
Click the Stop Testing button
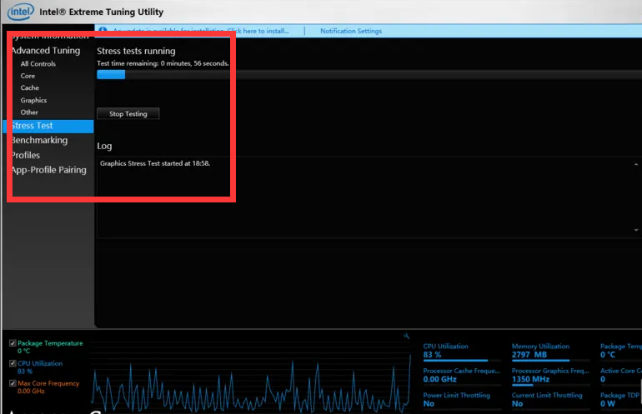(x=128, y=114)
